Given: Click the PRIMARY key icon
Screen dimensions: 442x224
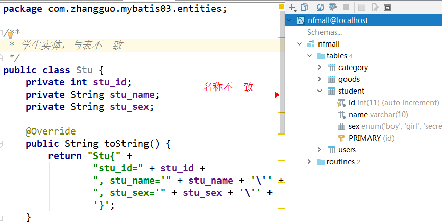Looking at the screenshot, I should (341, 138).
